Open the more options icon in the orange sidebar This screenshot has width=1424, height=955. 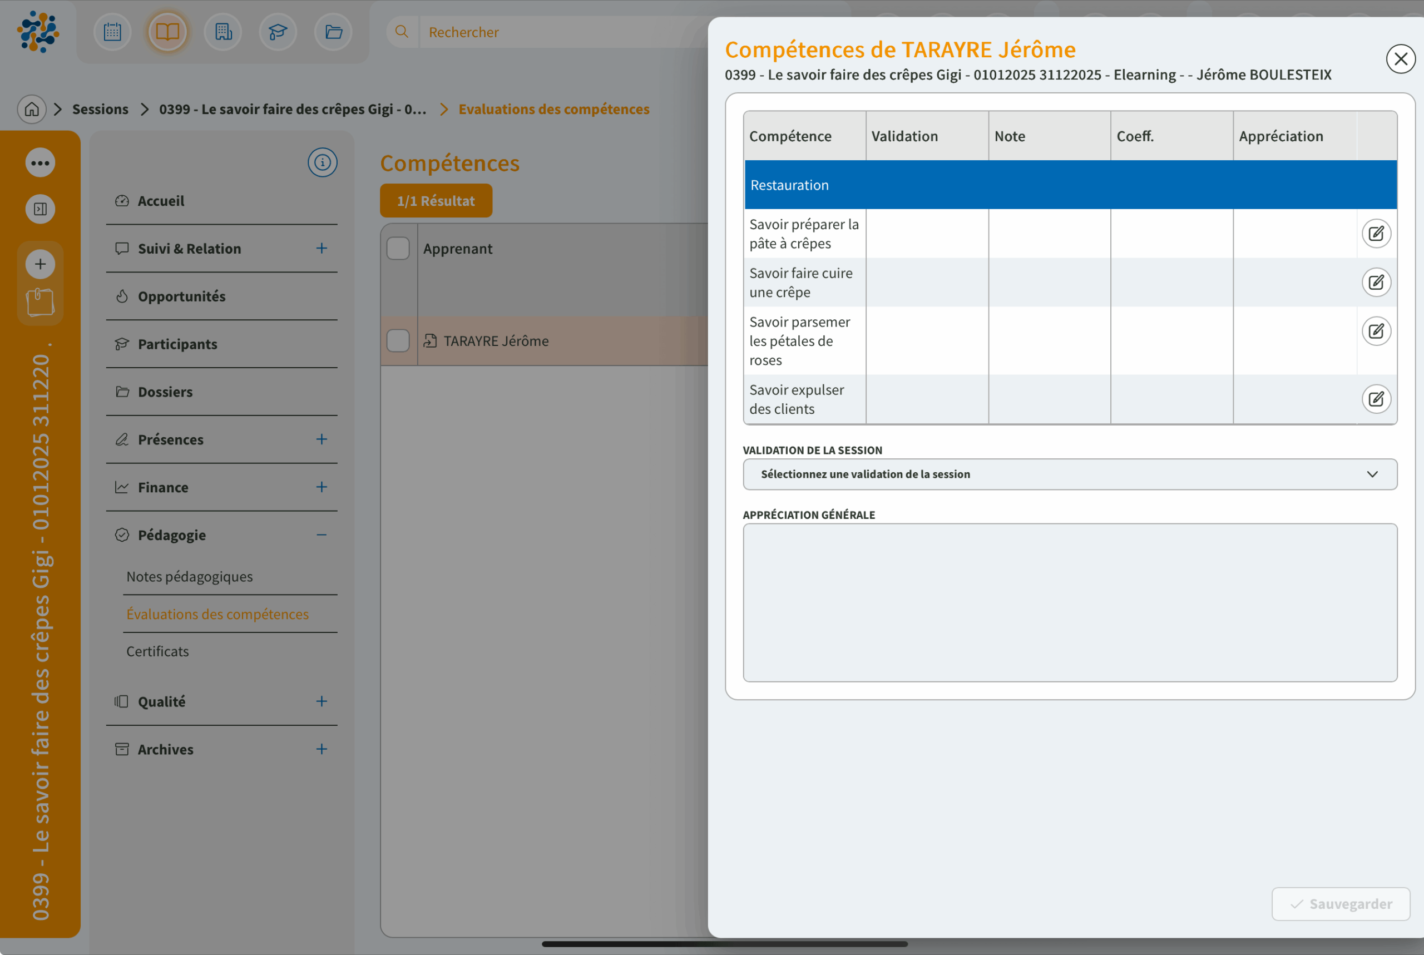tap(39, 162)
